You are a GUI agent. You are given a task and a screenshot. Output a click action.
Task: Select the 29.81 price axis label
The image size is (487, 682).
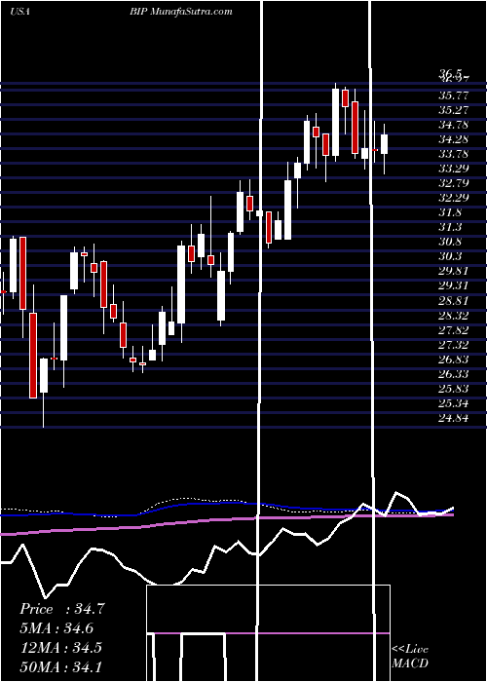(x=454, y=271)
